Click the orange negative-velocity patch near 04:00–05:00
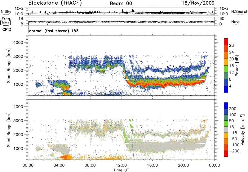This screenshot has height=172, width=248. coord(66,157)
